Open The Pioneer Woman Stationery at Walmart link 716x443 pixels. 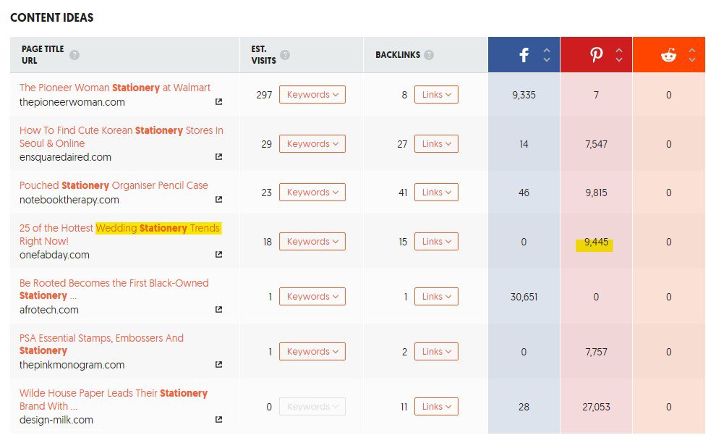(114, 88)
